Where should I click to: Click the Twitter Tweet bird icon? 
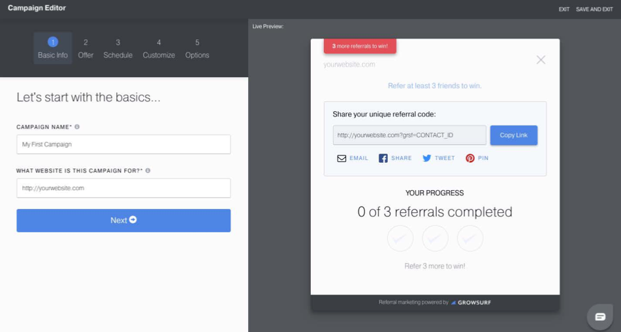pyautogui.click(x=426, y=158)
